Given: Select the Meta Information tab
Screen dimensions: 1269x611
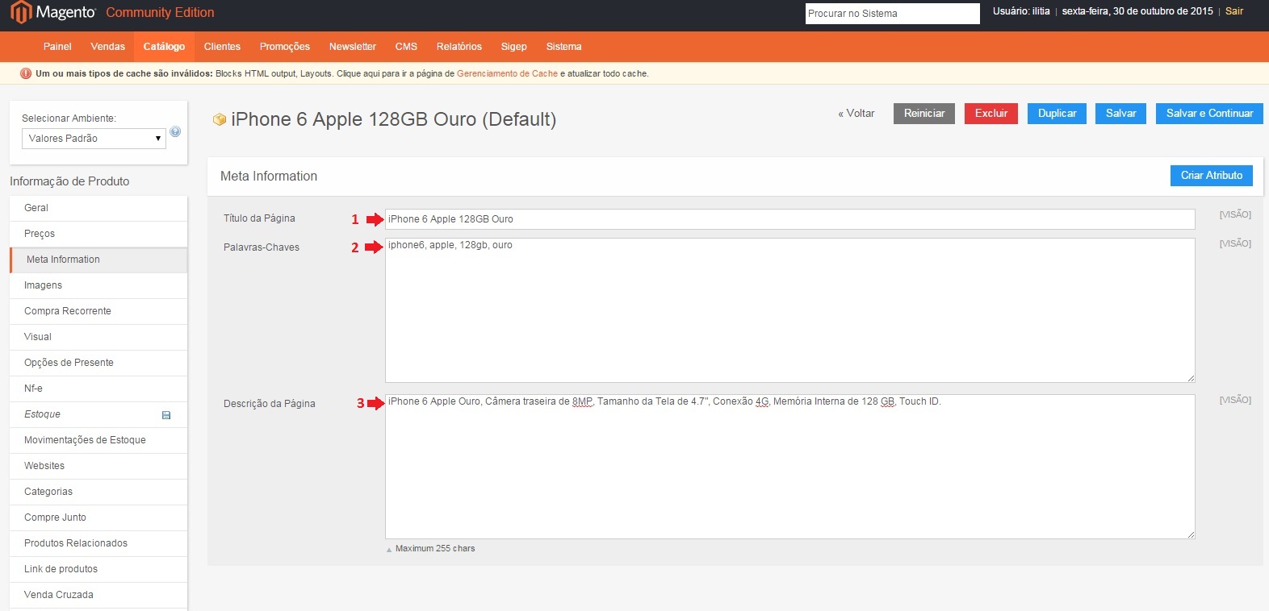Looking at the screenshot, I should click(x=98, y=260).
